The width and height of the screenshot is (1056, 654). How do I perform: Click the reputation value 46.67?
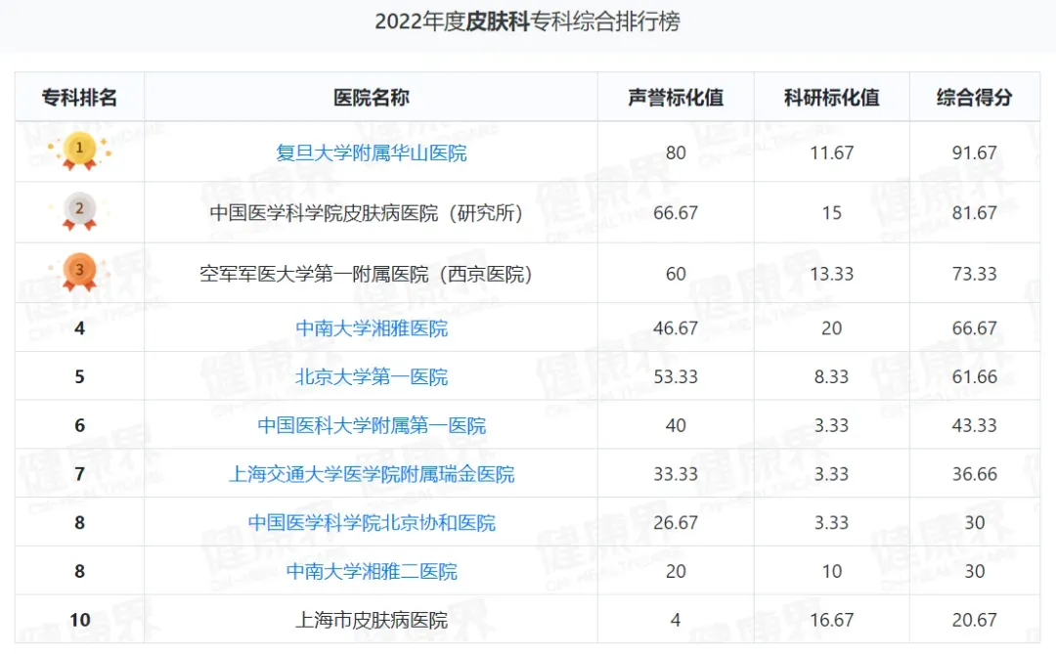pyautogui.click(x=676, y=328)
